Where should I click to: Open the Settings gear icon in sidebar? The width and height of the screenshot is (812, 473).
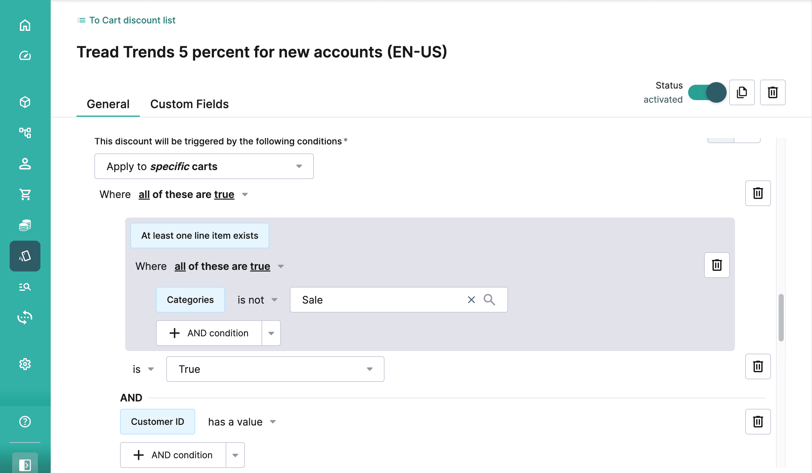[25, 364]
